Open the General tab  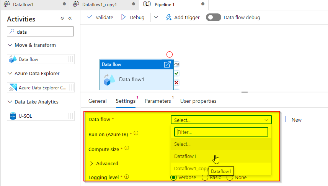coord(98,101)
